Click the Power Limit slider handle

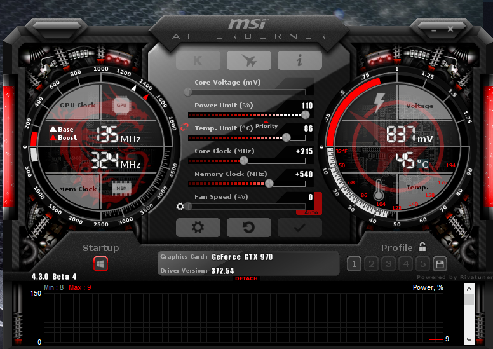[x=306, y=115]
